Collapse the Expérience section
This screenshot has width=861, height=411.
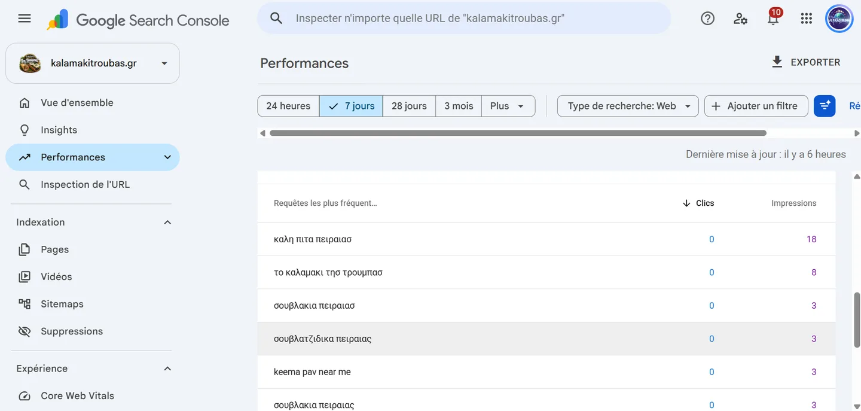click(167, 369)
